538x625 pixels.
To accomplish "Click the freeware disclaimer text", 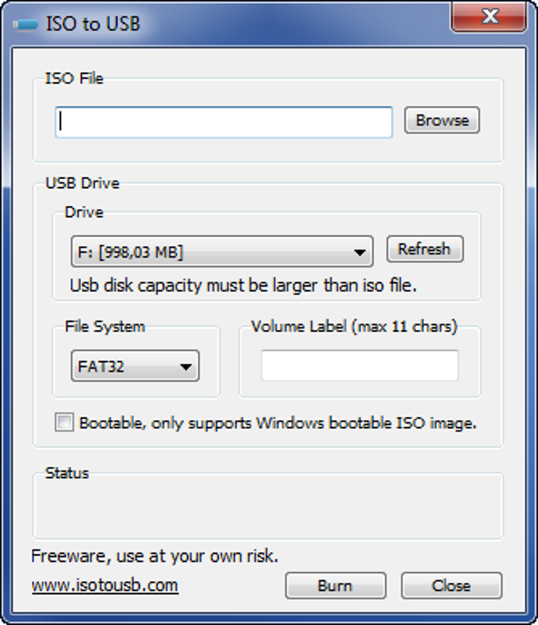I will tap(156, 555).
